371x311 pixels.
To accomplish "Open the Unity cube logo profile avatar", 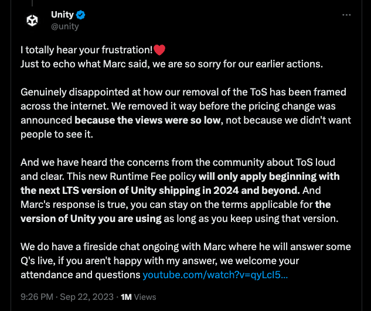I will click(x=32, y=20).
